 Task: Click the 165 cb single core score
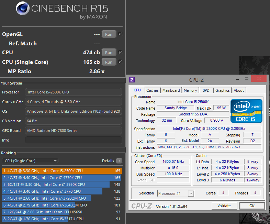click(x=91, y=62)
